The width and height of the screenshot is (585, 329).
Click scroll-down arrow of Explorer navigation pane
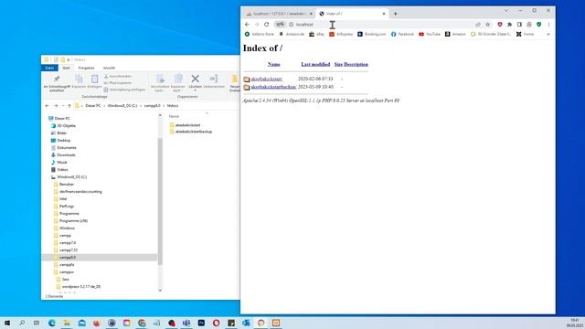click(x=160, y=290)
